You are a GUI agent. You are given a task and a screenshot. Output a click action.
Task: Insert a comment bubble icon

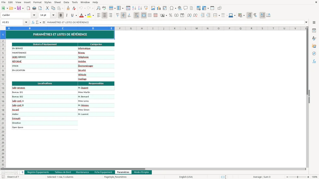click(186, 8)
